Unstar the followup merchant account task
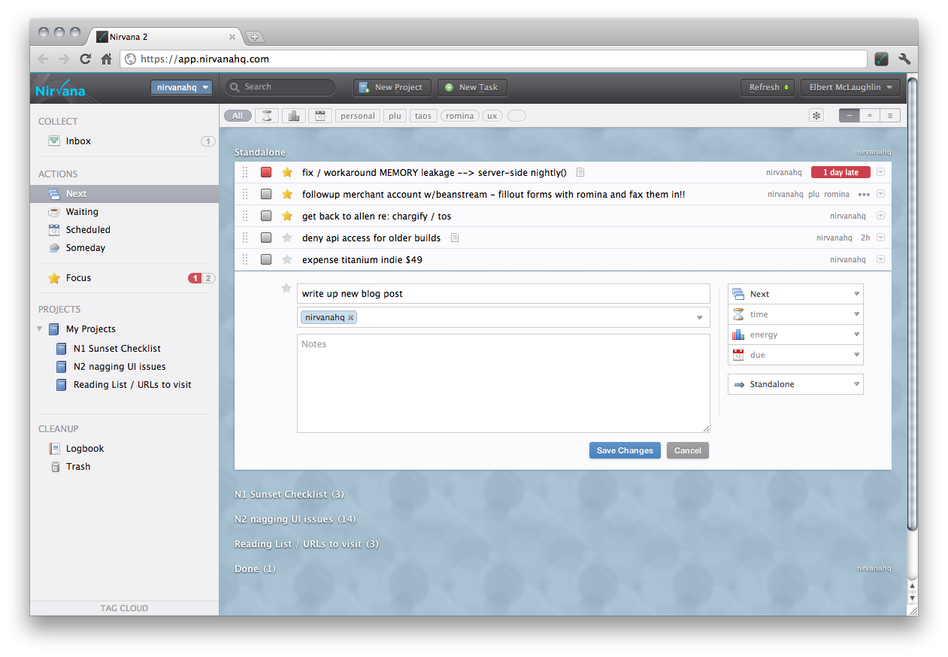The width and height of the screenshot is (948, 657). (286, 194)
